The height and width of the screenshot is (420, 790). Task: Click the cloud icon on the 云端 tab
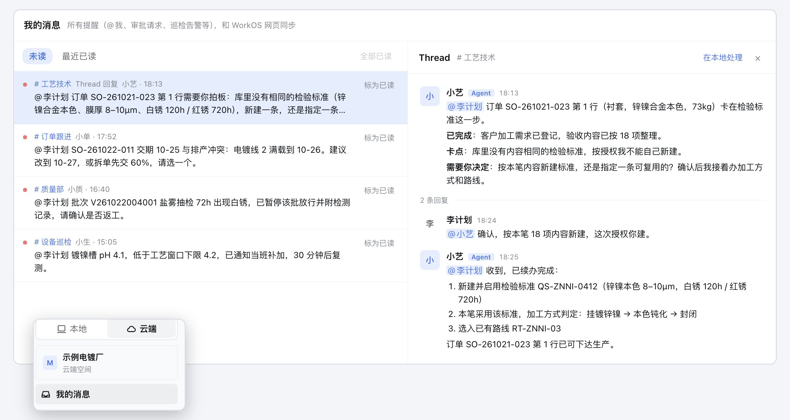(x=131, y=329)
